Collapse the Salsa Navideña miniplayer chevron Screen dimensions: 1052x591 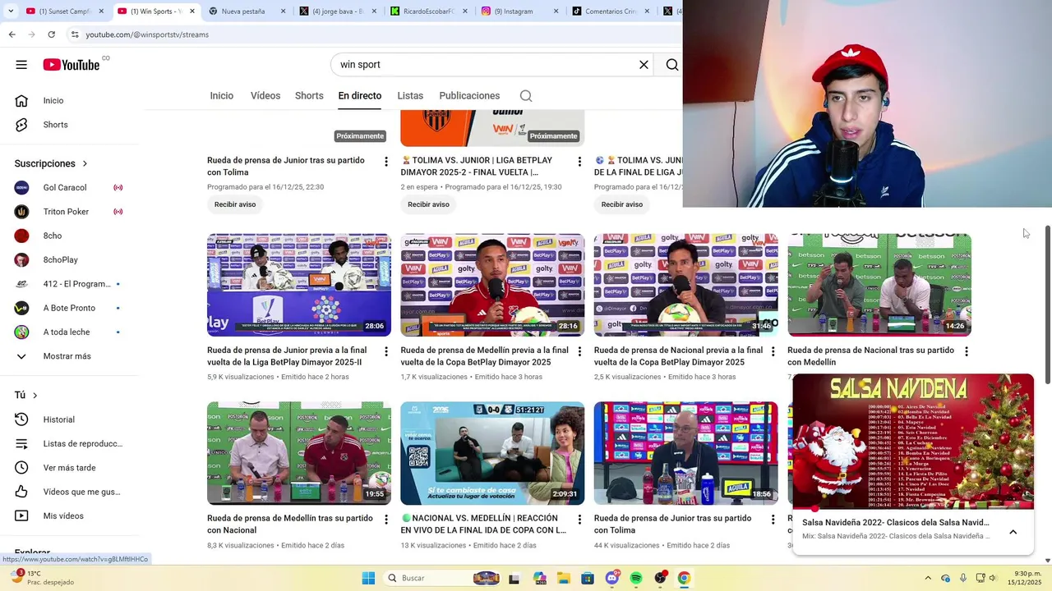[x=1013, y=532]
